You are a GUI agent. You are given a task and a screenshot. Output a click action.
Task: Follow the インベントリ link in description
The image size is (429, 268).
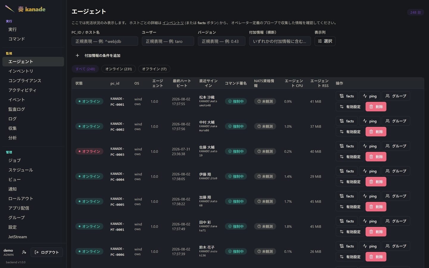(173, 23)
